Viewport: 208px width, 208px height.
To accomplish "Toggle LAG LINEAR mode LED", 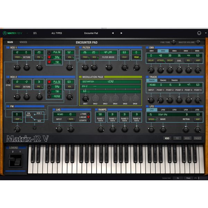I will (x=88, y=117).
